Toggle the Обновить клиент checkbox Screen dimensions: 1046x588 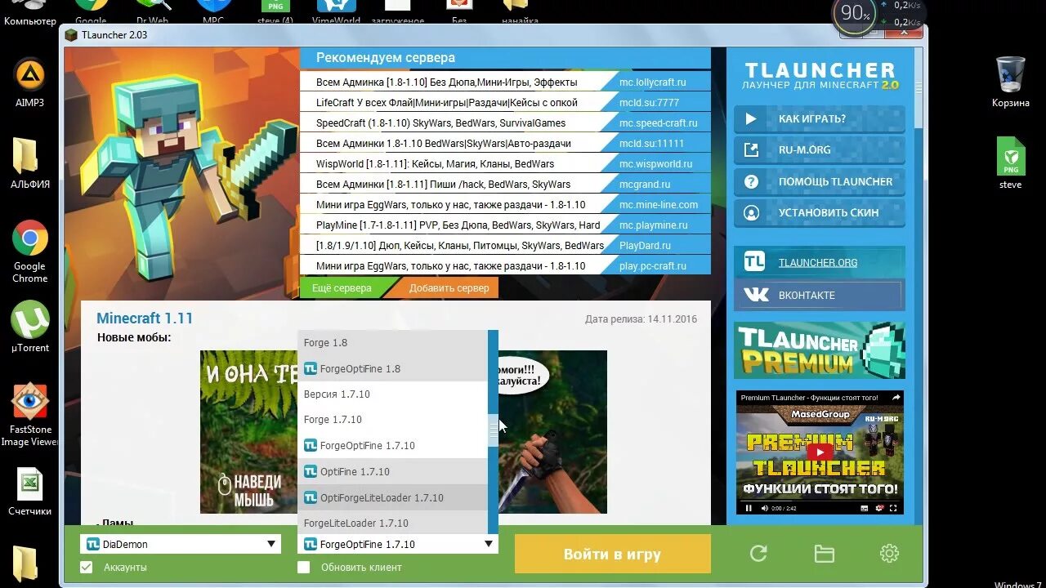point(304,567)
